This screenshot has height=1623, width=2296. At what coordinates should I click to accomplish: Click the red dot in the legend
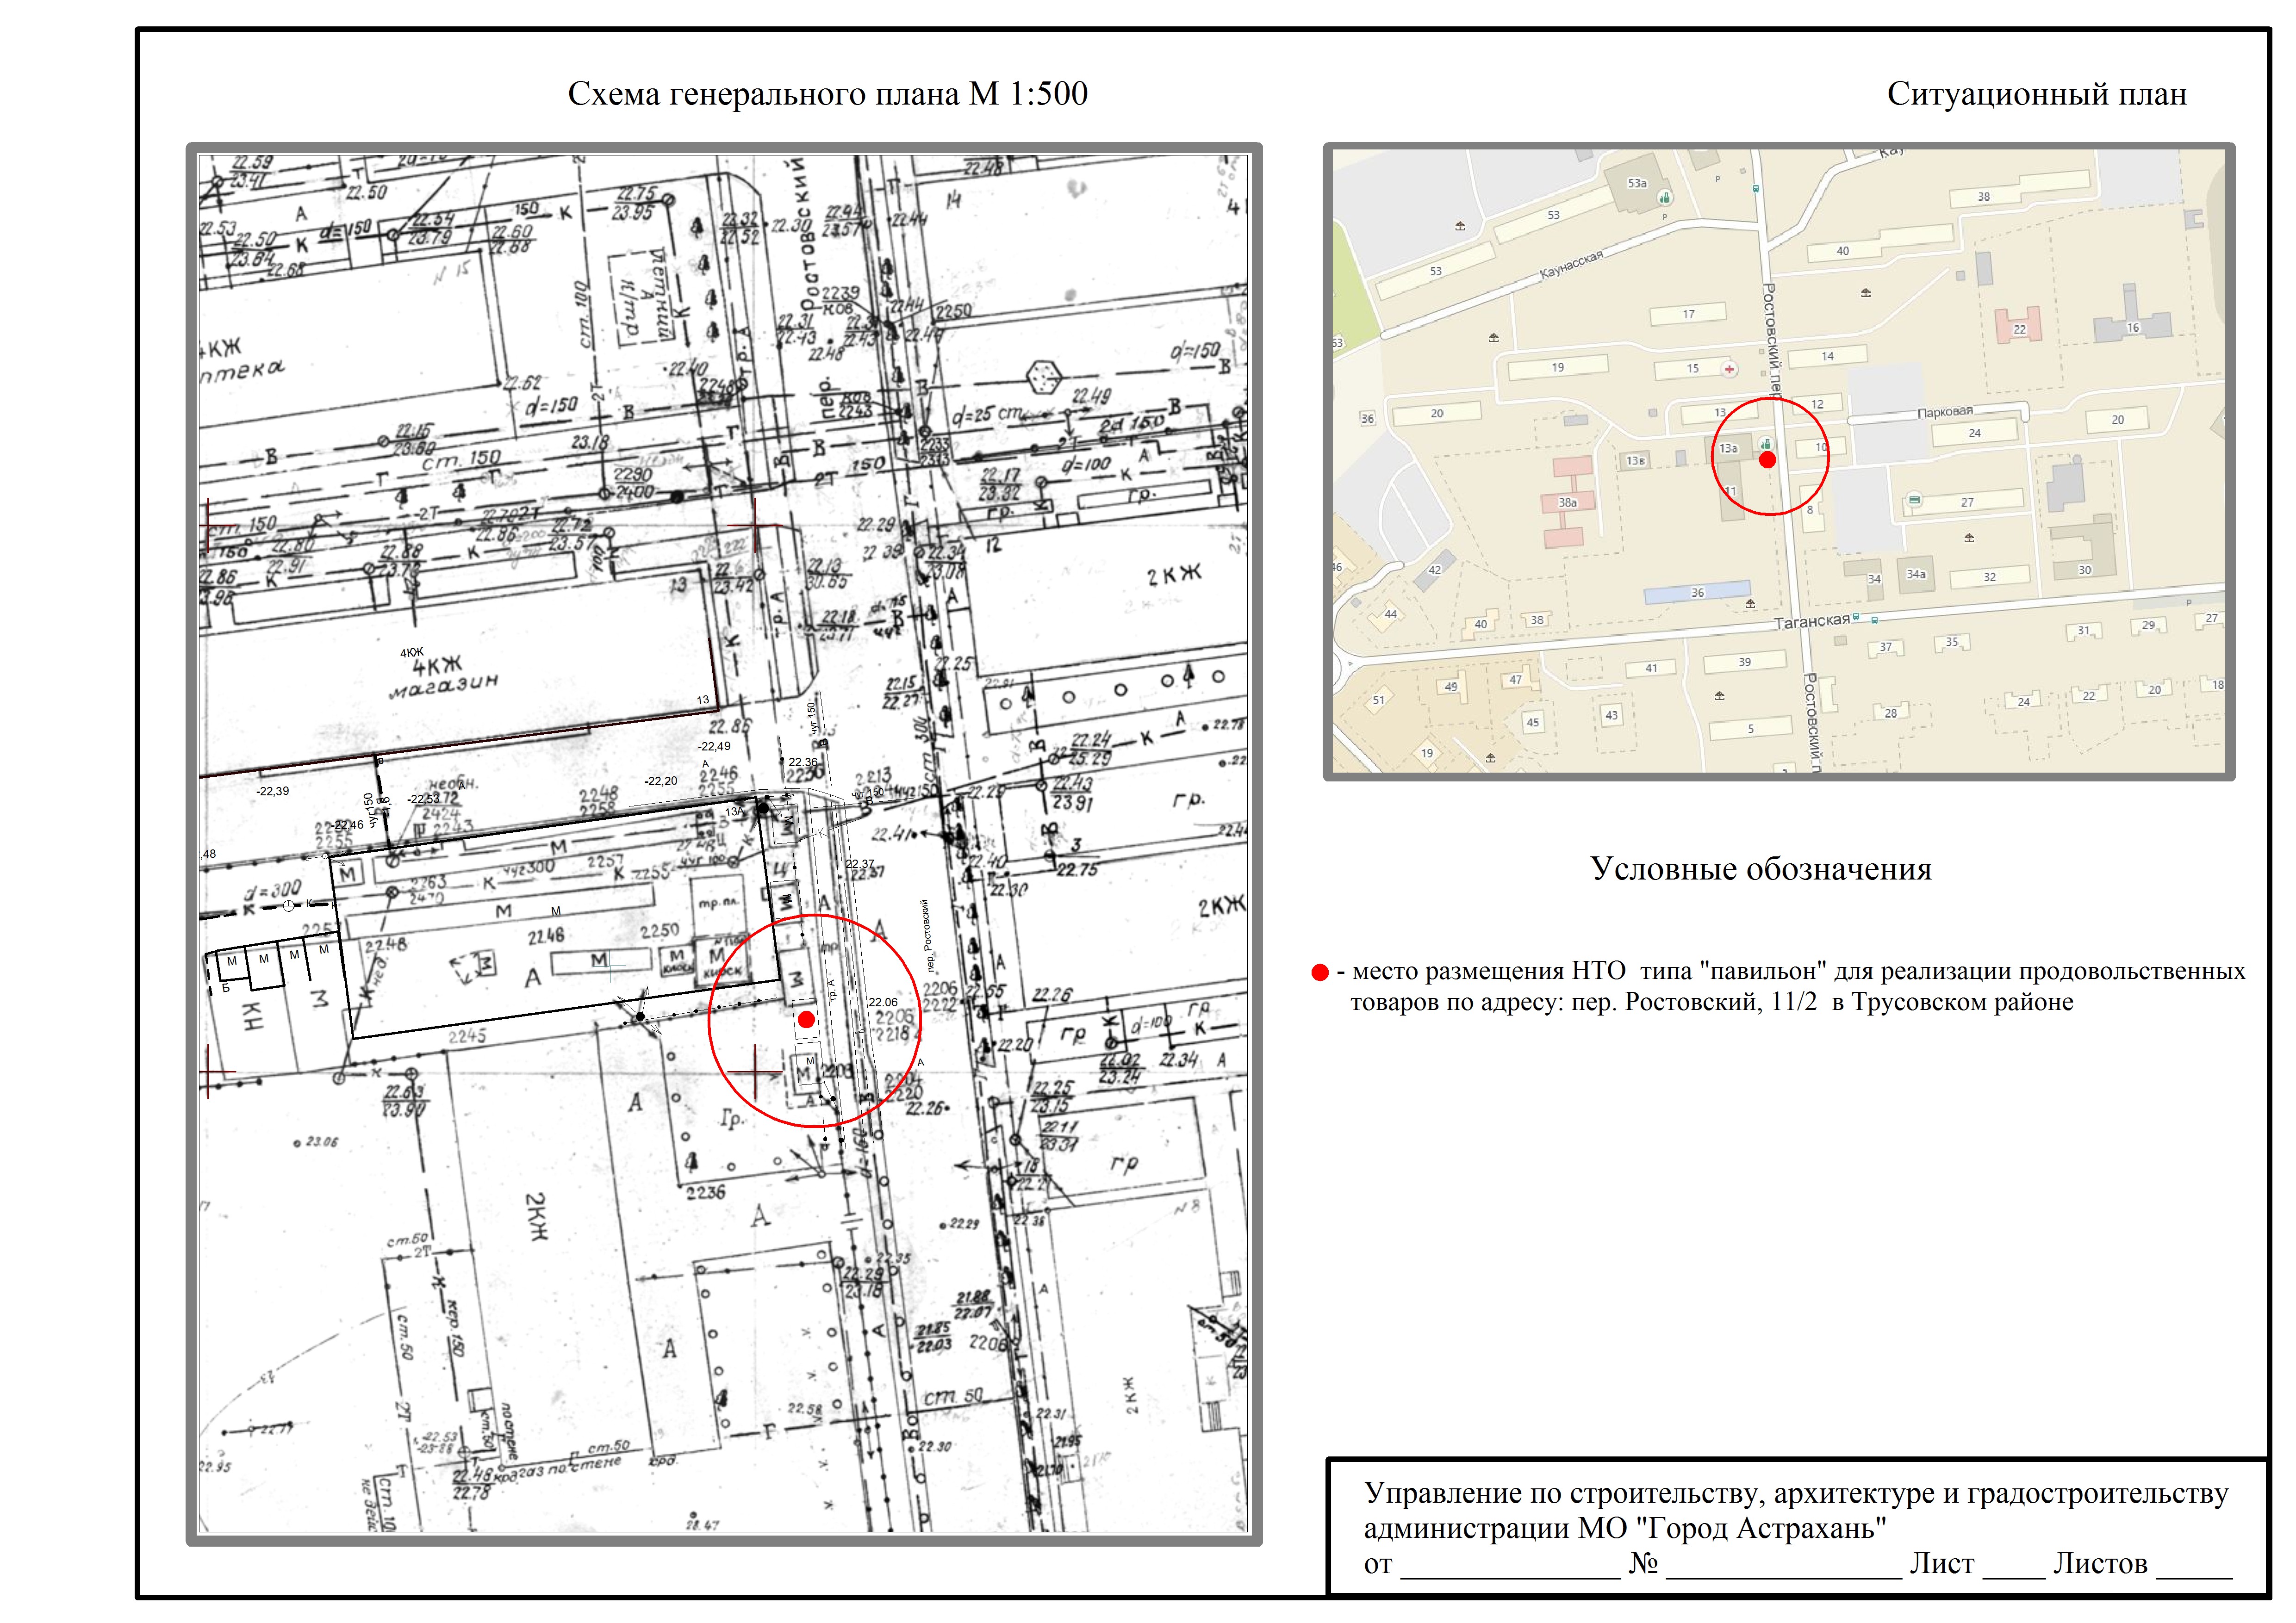pos(1320,973)
